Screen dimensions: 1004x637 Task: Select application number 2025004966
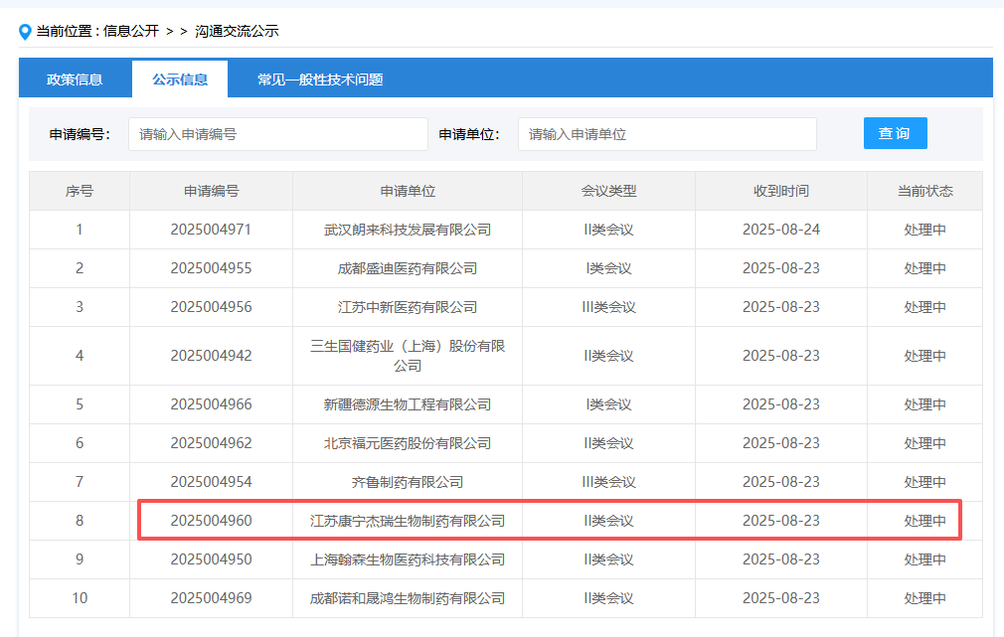(212, 404)
